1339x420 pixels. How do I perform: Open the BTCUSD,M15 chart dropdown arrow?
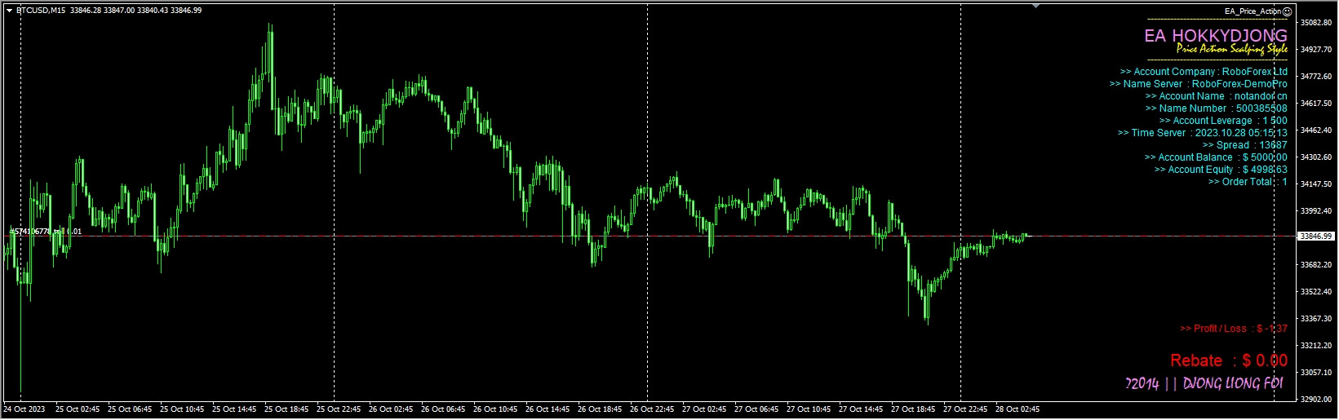pyautogui.click(x=9, y=11)
